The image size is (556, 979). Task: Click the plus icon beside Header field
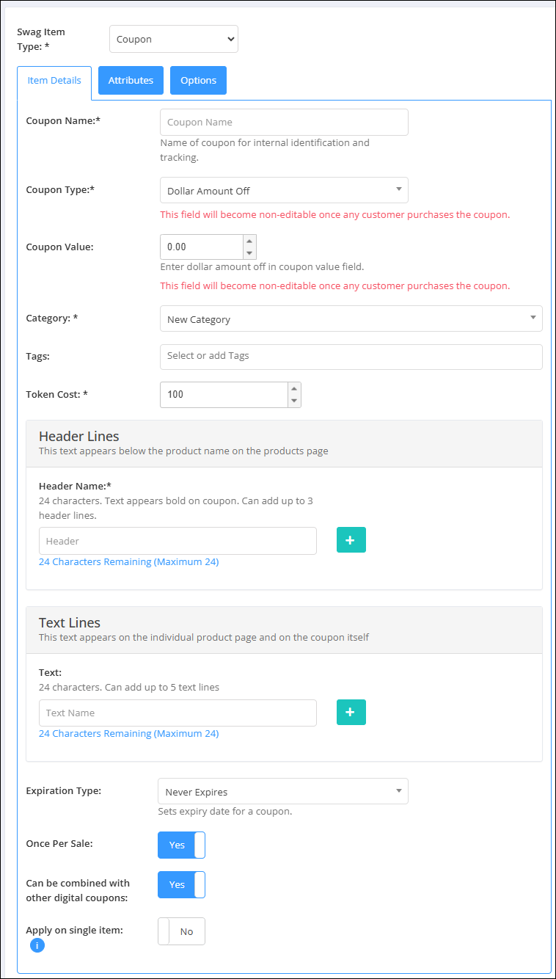351,540
